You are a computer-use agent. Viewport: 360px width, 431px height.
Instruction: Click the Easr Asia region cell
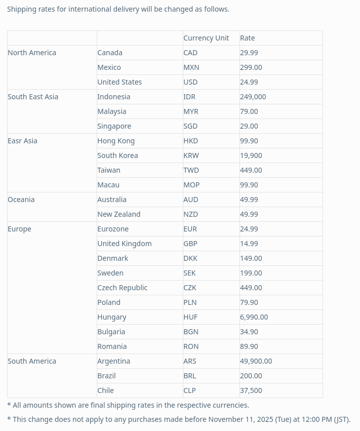pyautogui.click(x=22, y=141)
